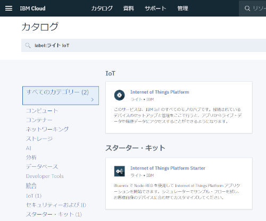266x221 pixels.
Task: Select the ネットワーキング category
Action: pos(47,129)
